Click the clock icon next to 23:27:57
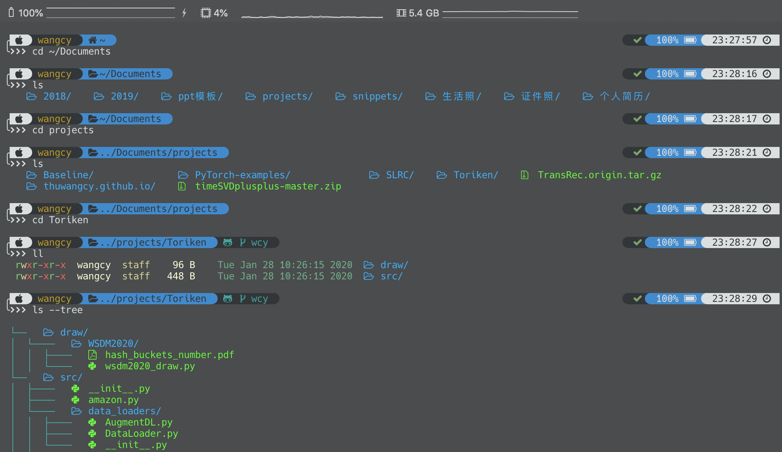Screen dimensions: 782x452 tap(767, 40)
